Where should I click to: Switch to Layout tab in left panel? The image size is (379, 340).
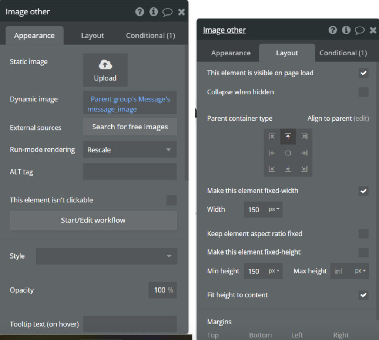pos(93,36)
